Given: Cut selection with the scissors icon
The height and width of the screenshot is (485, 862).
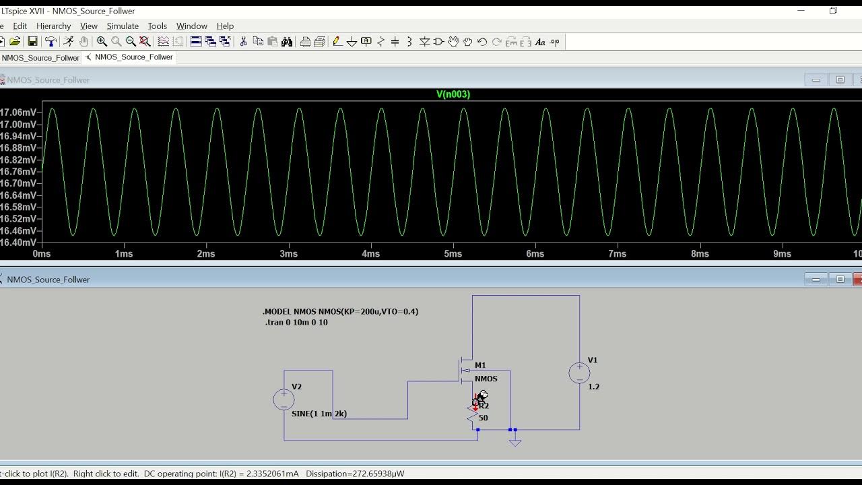Looking at the screenshot, I should point(243,42).
